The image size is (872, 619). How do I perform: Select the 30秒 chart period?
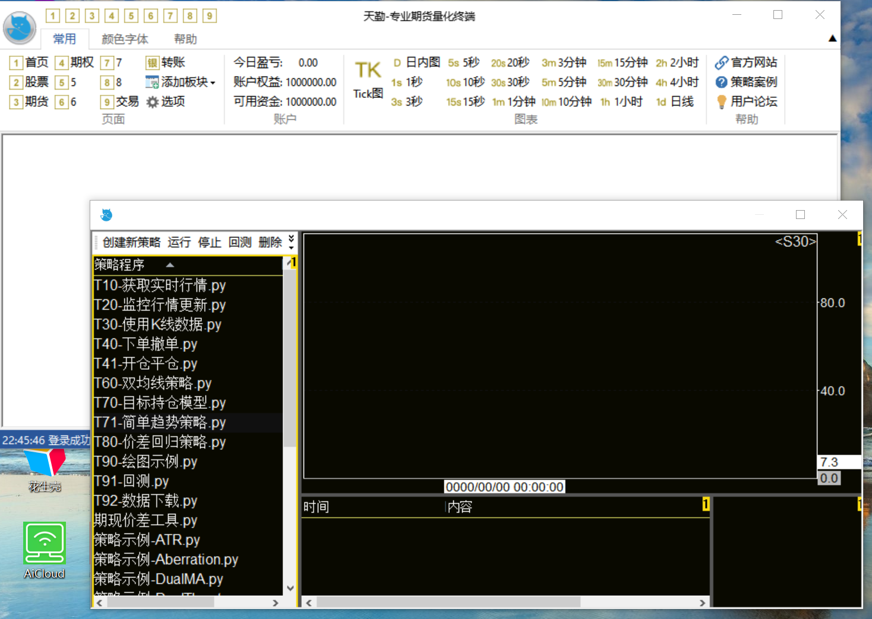[x=510, y=82]
